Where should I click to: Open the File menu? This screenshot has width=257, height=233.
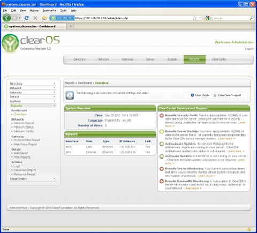pyautogui.click(x=5, y=10)
